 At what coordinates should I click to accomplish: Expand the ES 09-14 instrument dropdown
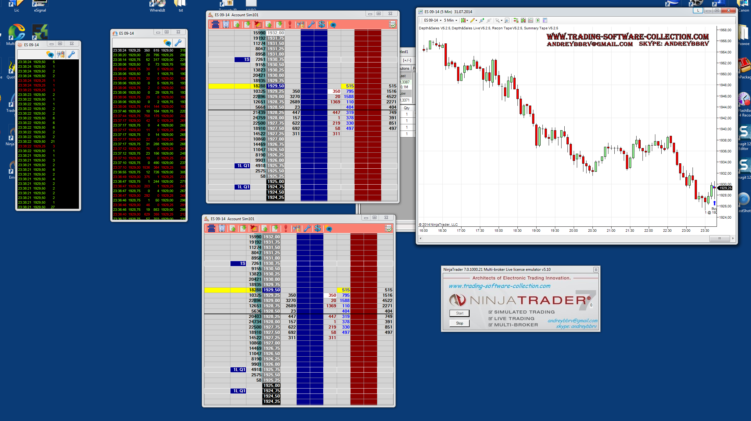pos(441,21)
